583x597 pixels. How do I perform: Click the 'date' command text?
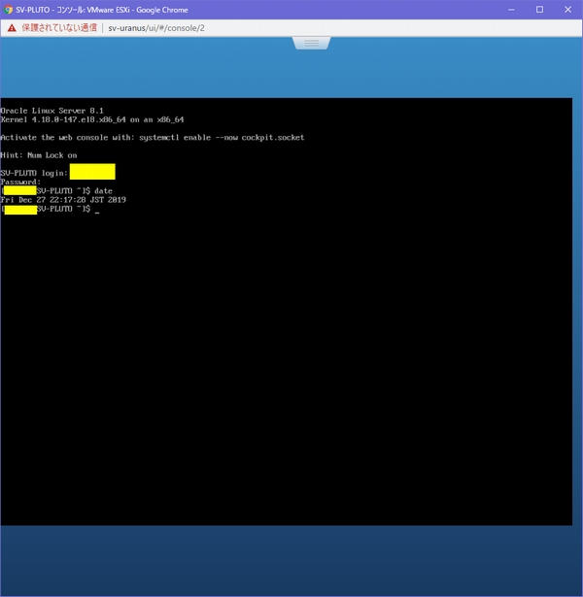coord(103,191)
